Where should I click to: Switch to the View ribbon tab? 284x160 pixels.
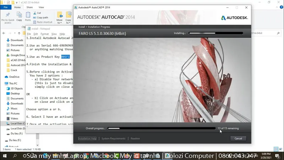(41, 7)
